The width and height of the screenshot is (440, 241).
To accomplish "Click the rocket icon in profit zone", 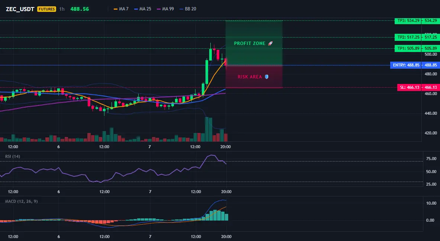I will 271,43.
